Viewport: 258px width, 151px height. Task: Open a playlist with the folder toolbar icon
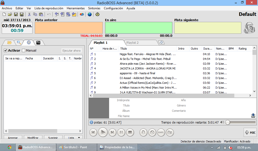tap(10, 14)
